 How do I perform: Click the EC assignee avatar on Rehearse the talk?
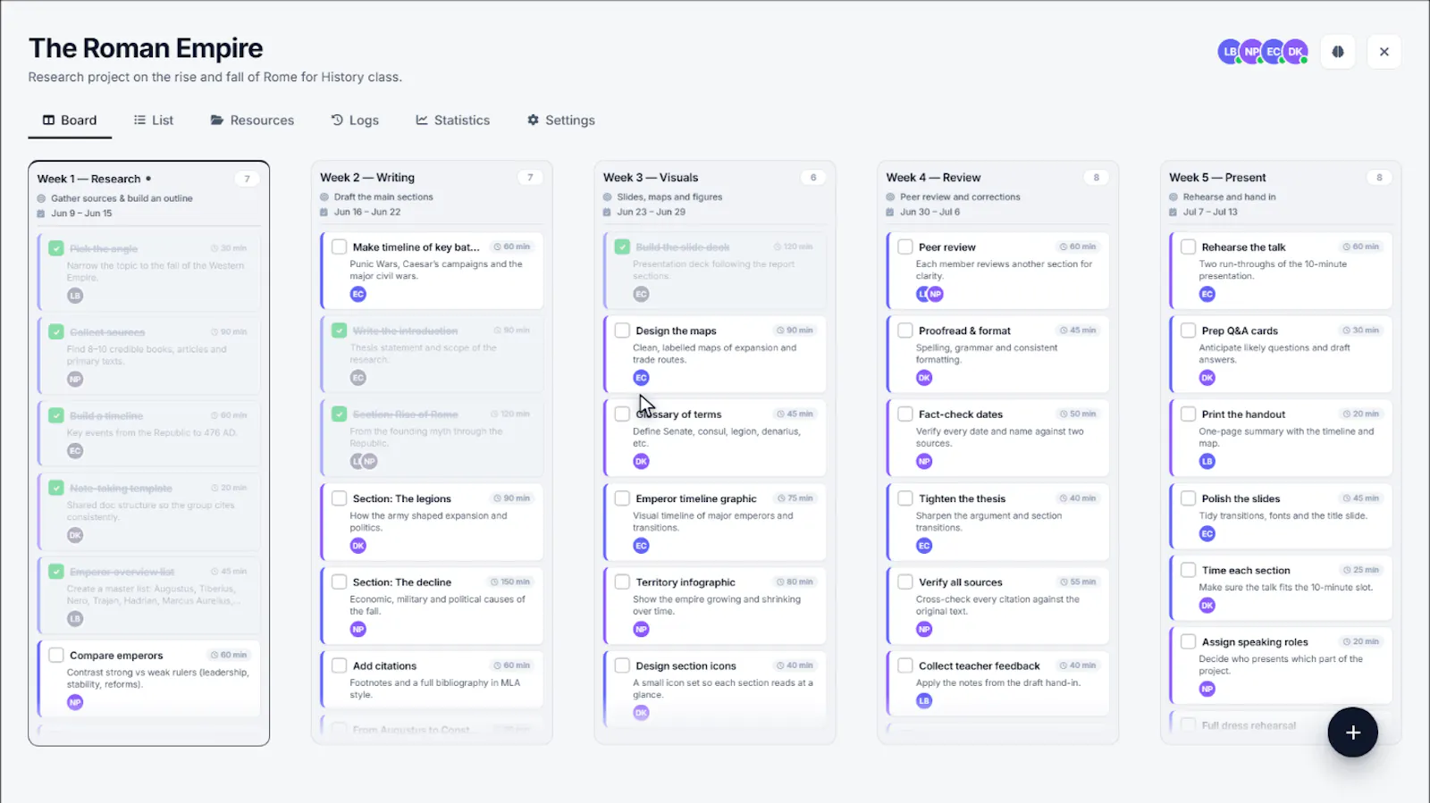[x=1207, y=294]
